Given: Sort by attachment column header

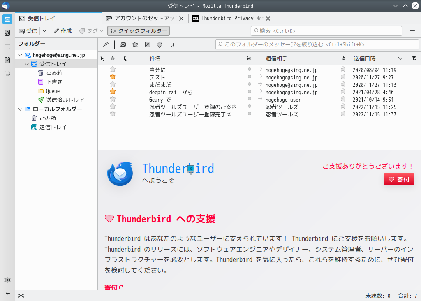Looking at the screenshot, I should click(x=125, y=58).
